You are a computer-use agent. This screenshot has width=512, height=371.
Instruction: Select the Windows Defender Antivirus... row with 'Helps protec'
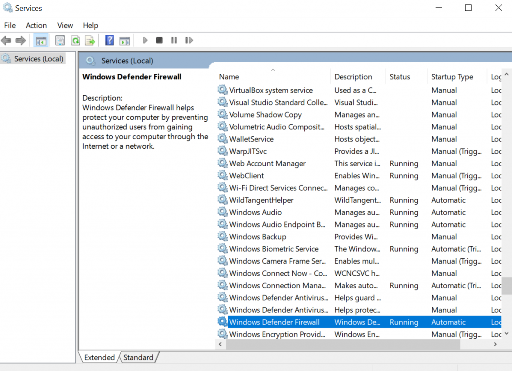[359, 310]
